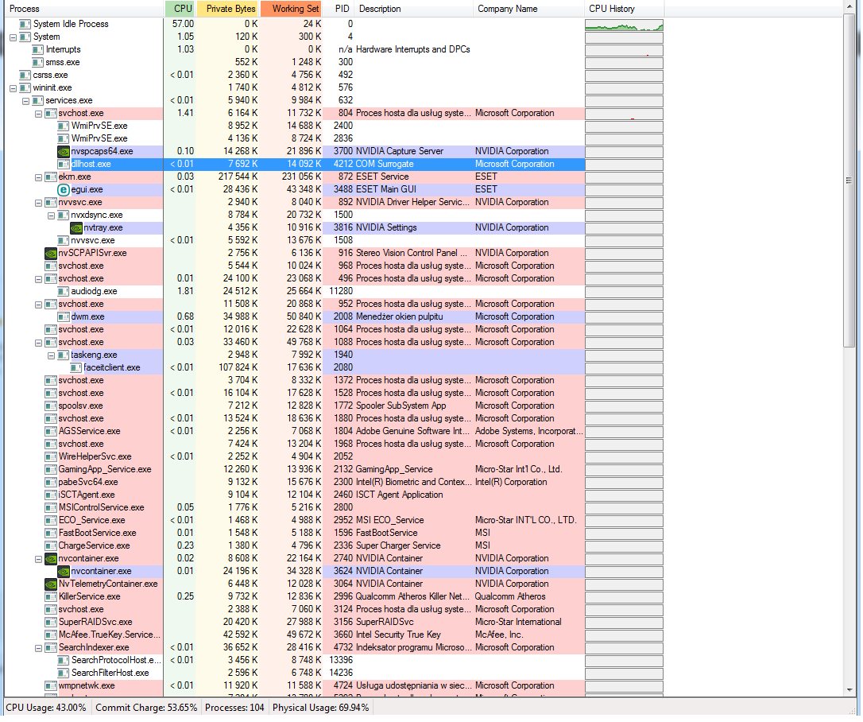Click the smss.exe process icon

[38, 62]
